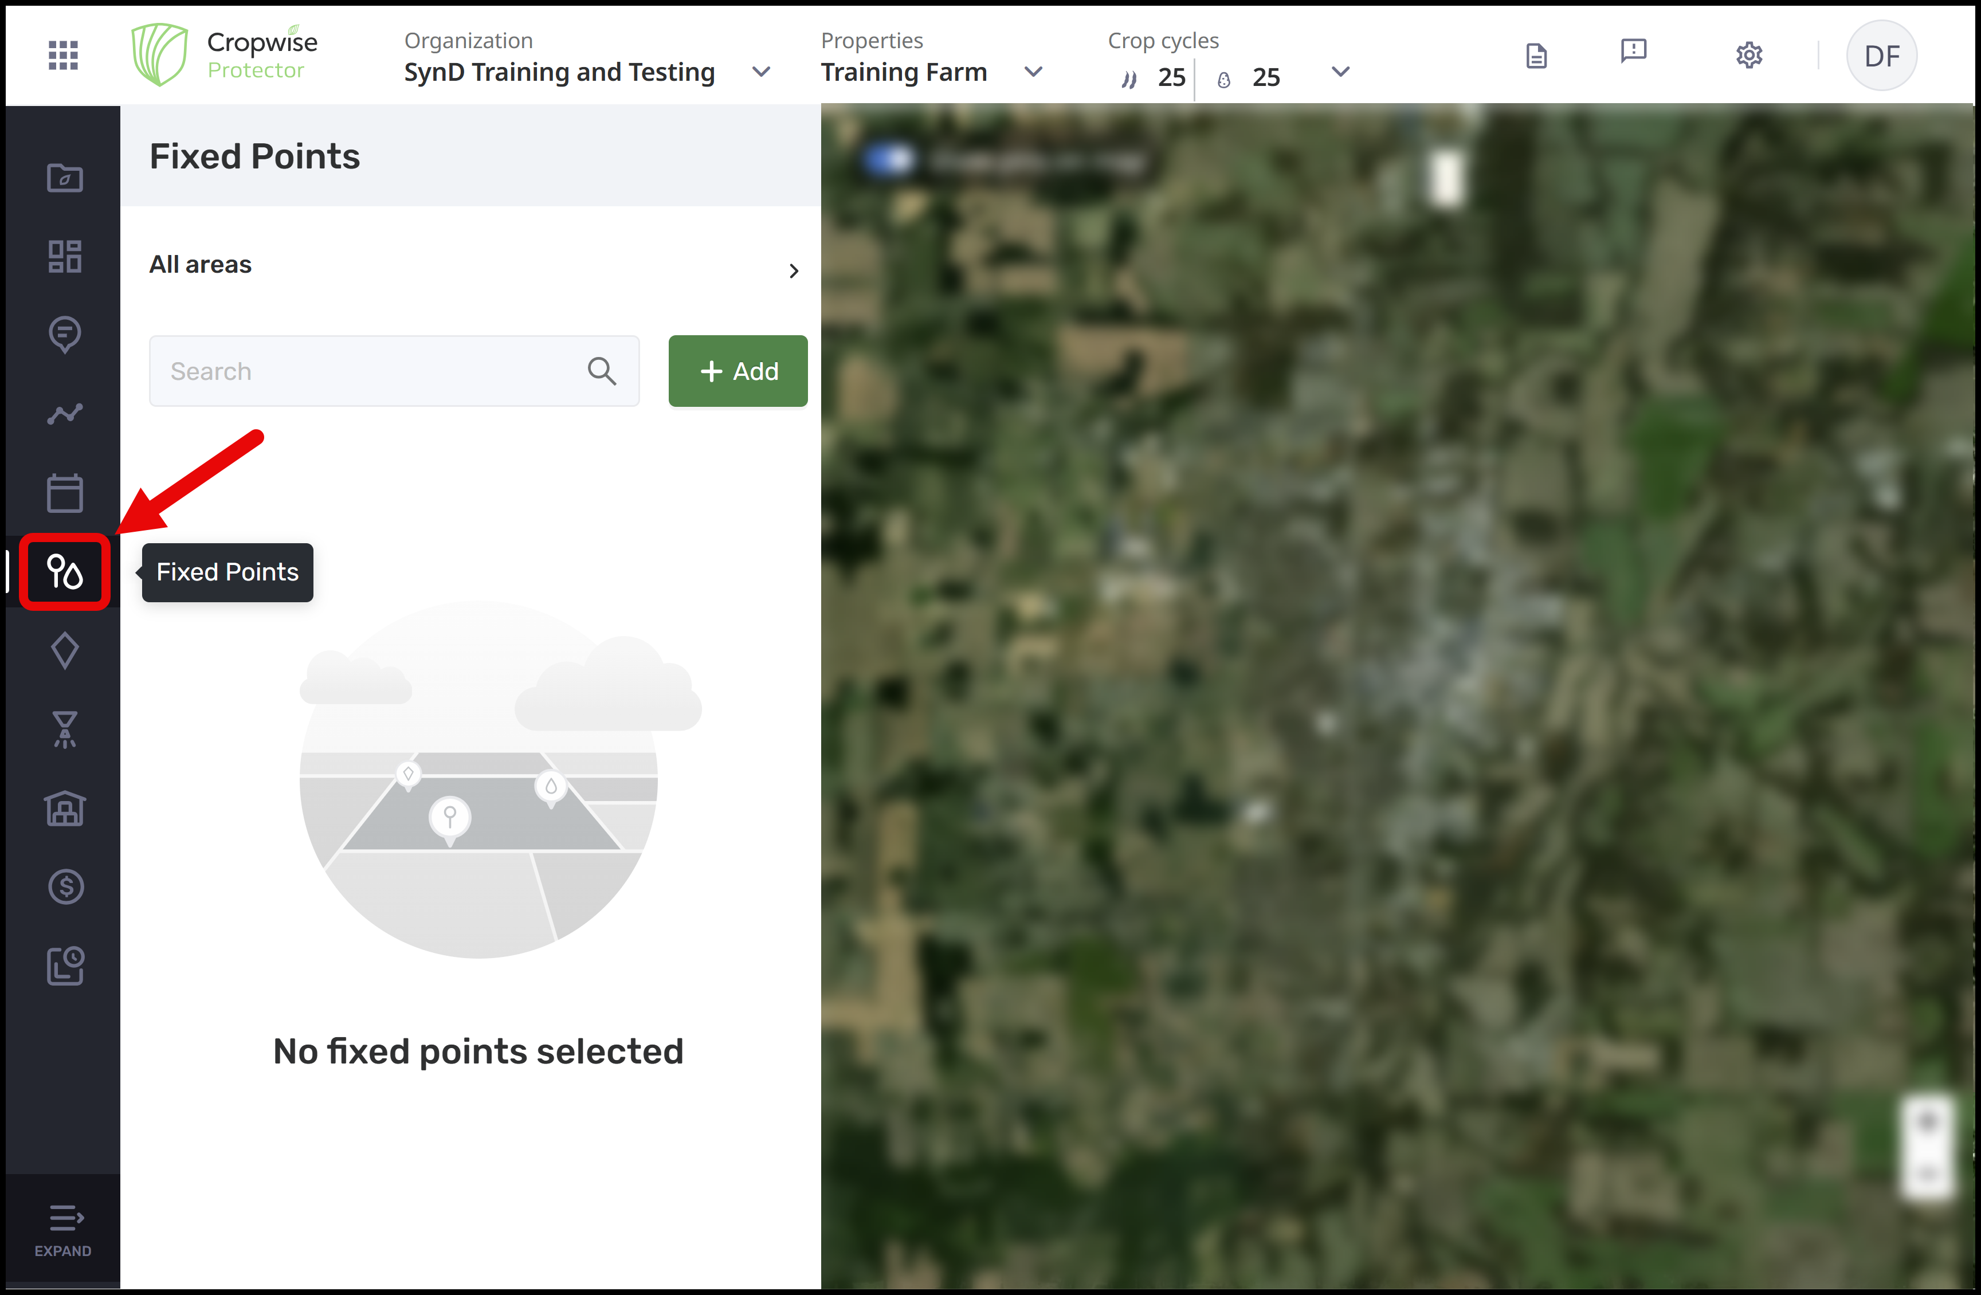Expand the Organization dropdown

pos(760,72)
